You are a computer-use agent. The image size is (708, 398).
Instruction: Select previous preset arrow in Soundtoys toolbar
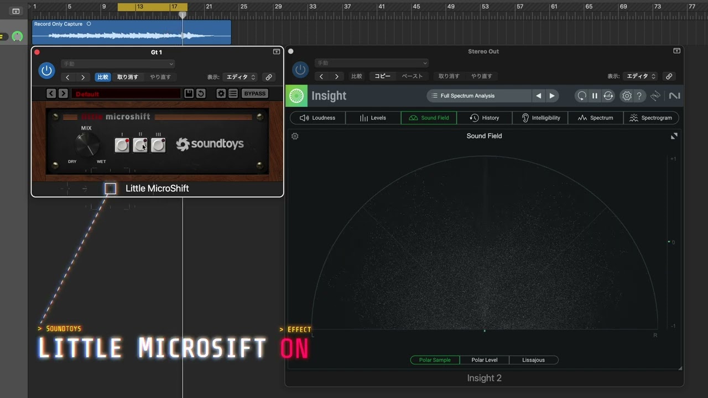tap(51, 93)
